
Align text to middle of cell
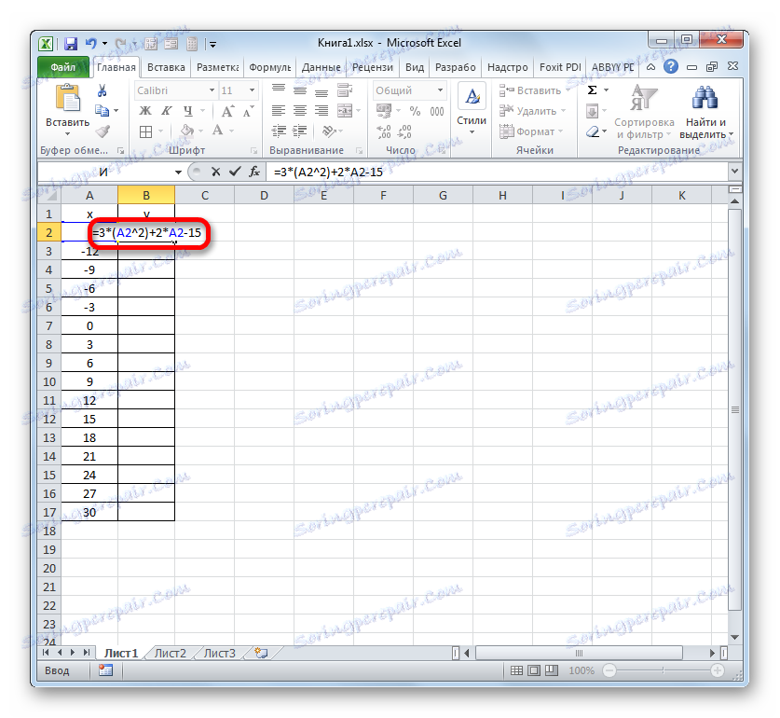[300, 90]
